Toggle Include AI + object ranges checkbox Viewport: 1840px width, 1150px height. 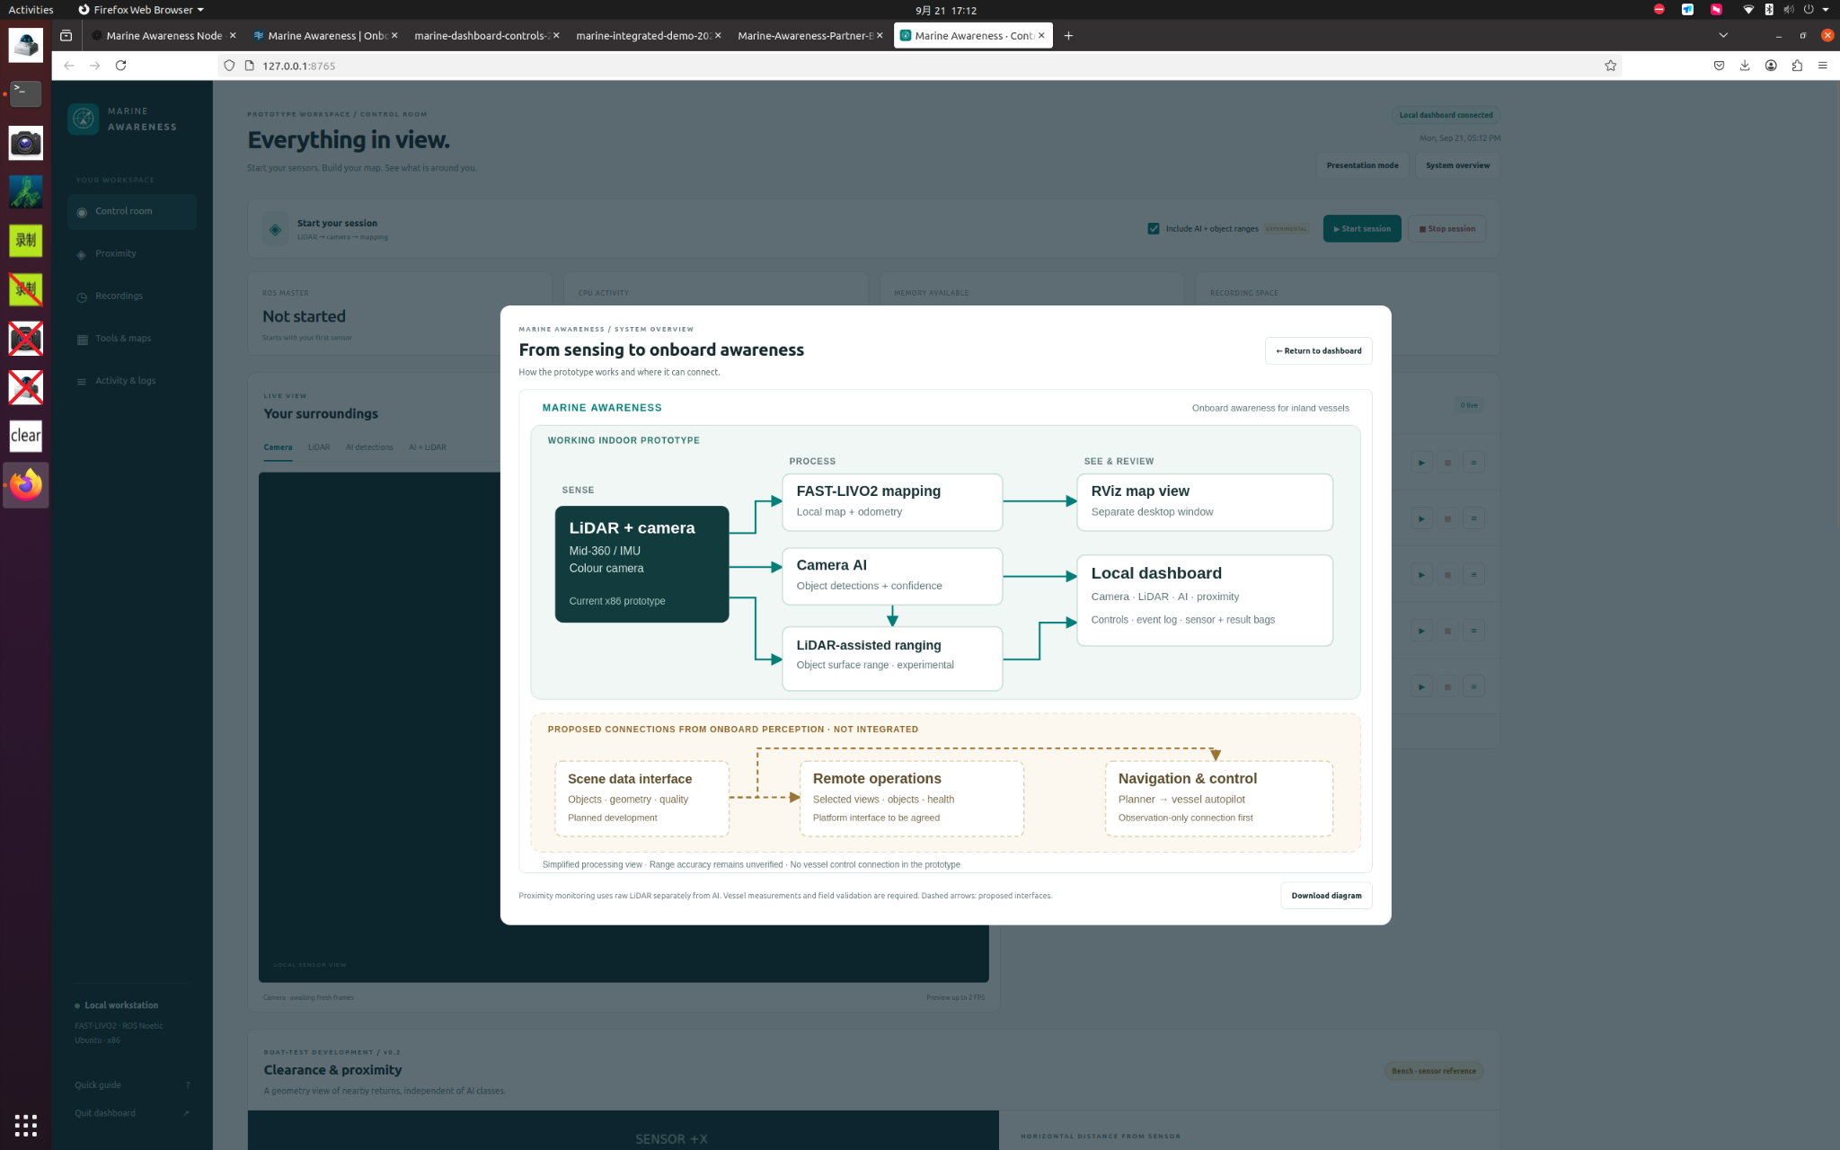(x=1154, y=228)
